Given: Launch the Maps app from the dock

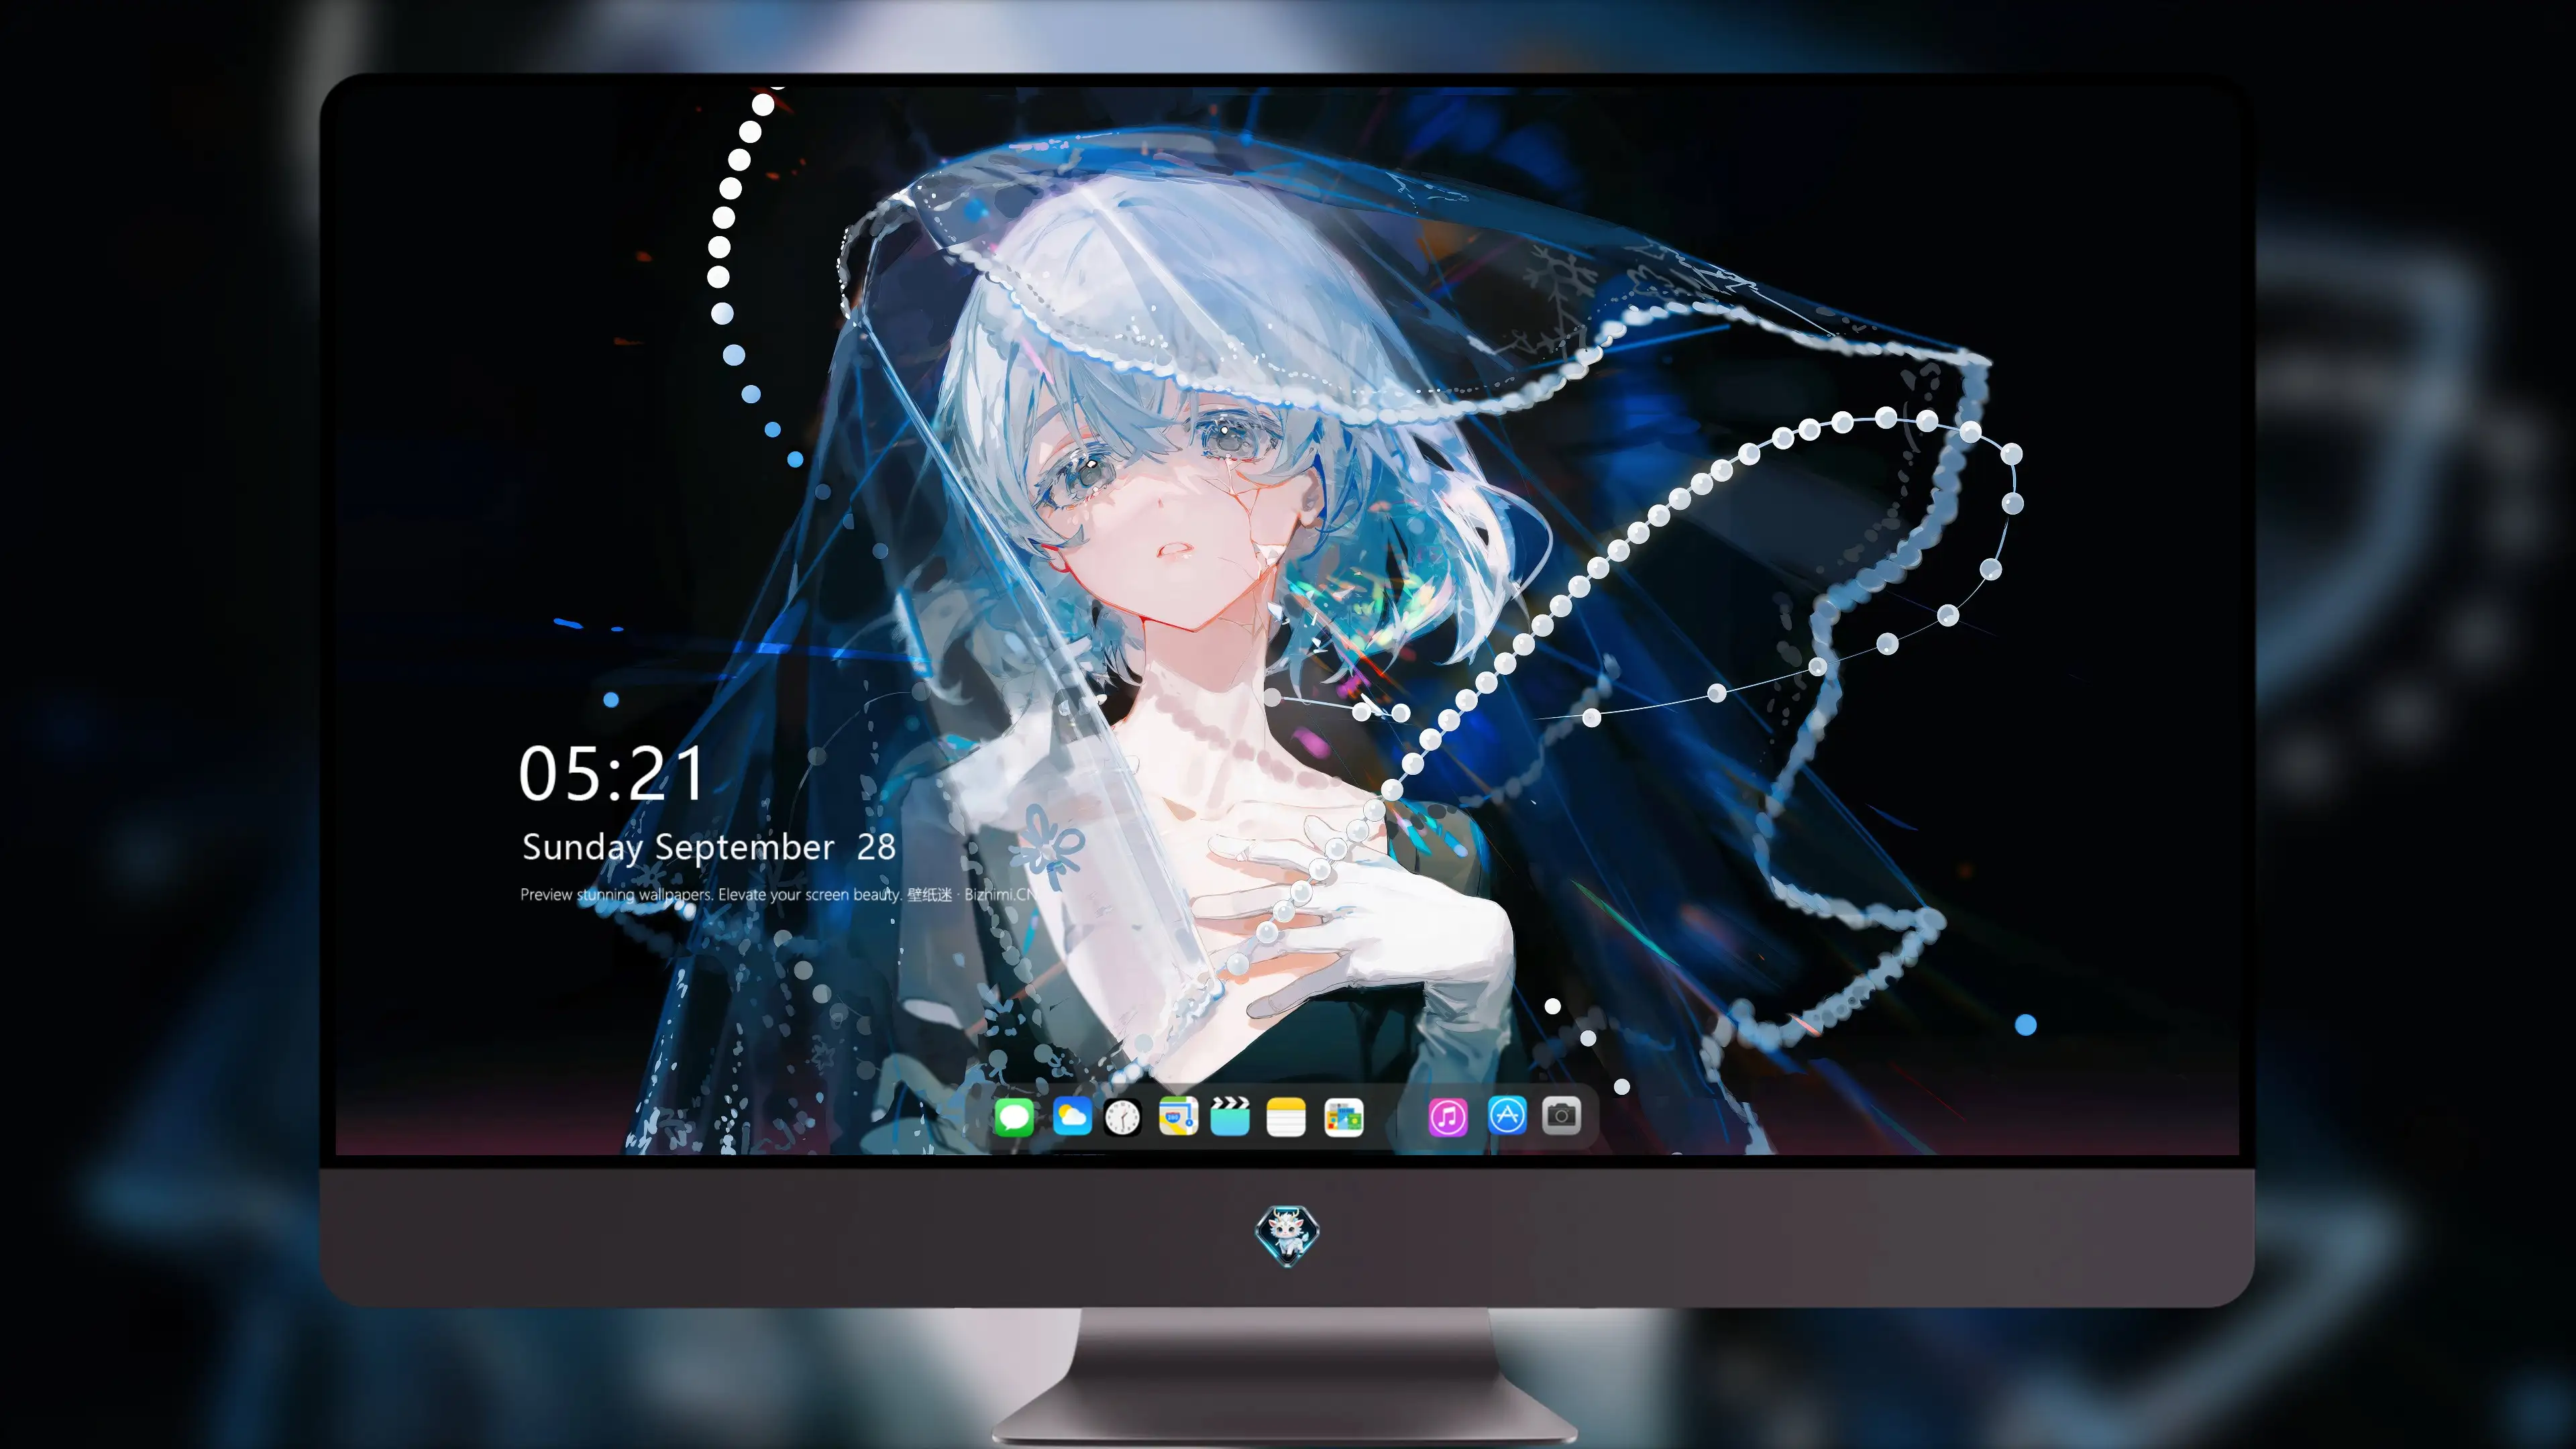Looking at the screenshot, I should [x=1178, y=1116].
